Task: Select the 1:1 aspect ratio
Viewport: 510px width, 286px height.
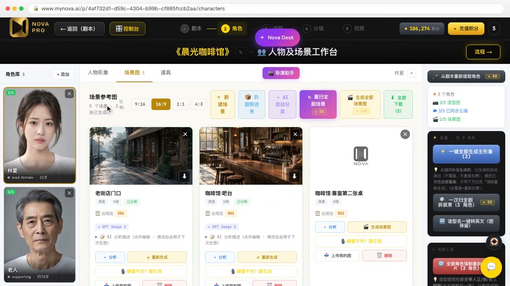Action: coord(180,104)
